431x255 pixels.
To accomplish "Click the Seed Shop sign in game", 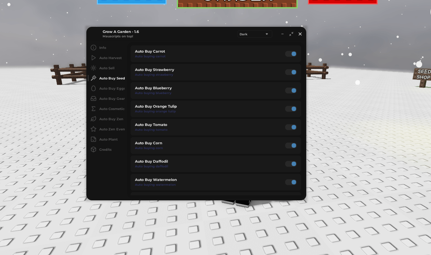I will pos(423,75).
